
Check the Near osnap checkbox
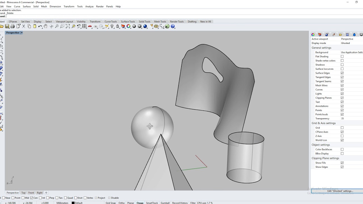pyautogui.click(x=3, y=198)
